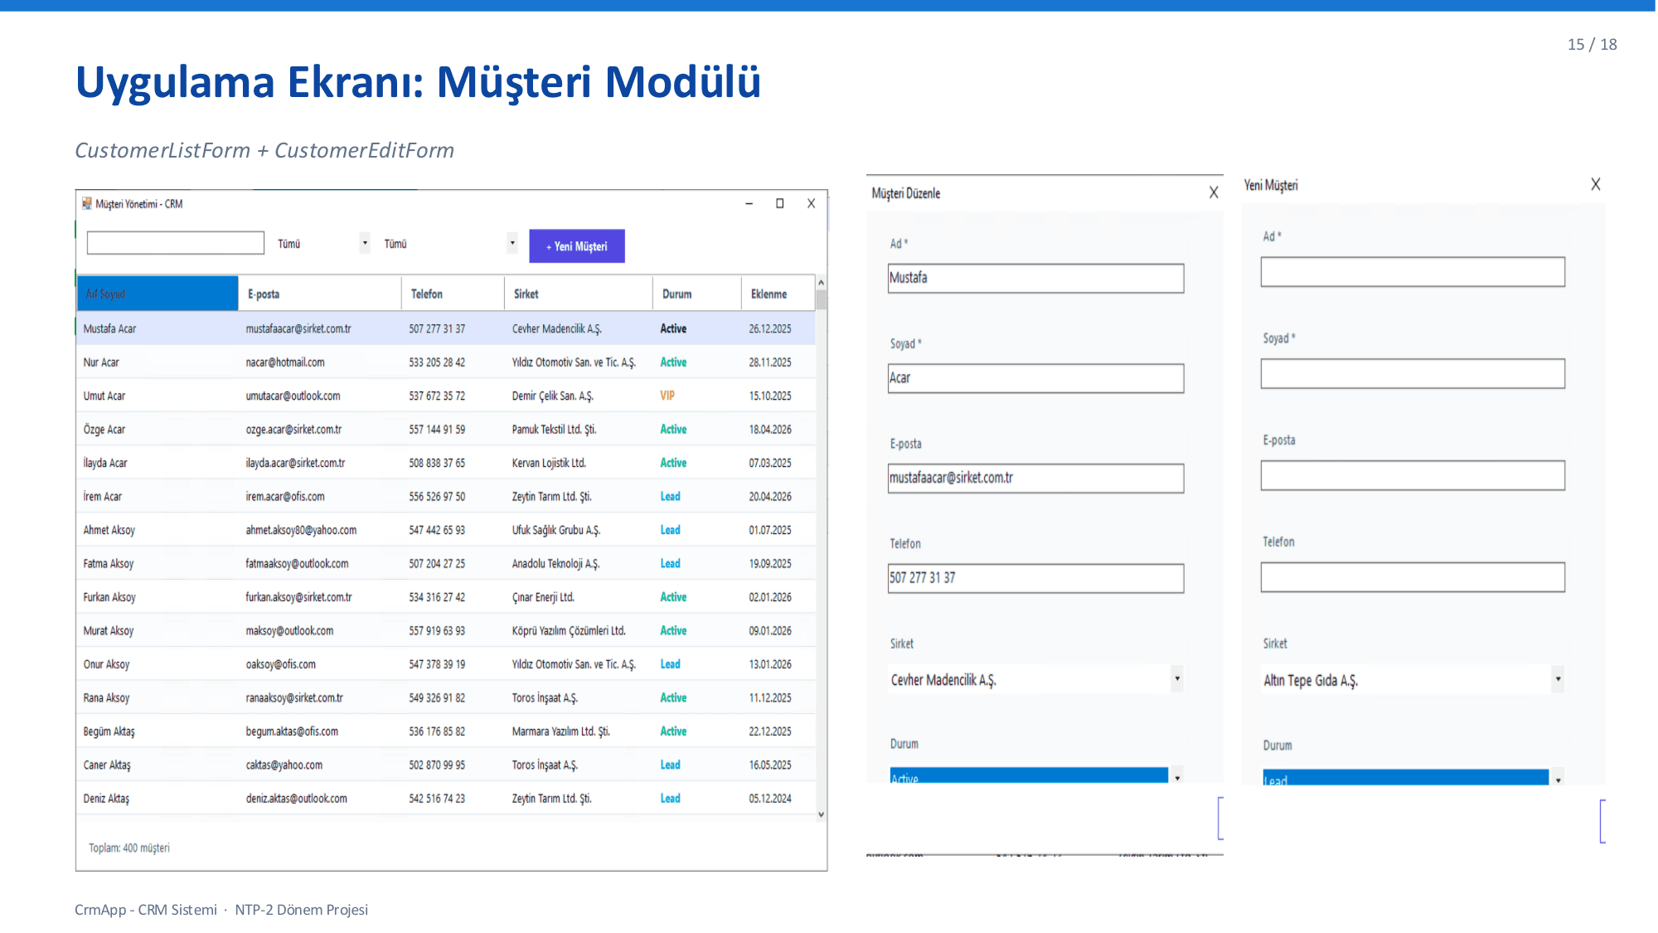Click company 'Çınar Enerji Ltd.'
Screen dimensions: 1658x933
coord(543,597)
